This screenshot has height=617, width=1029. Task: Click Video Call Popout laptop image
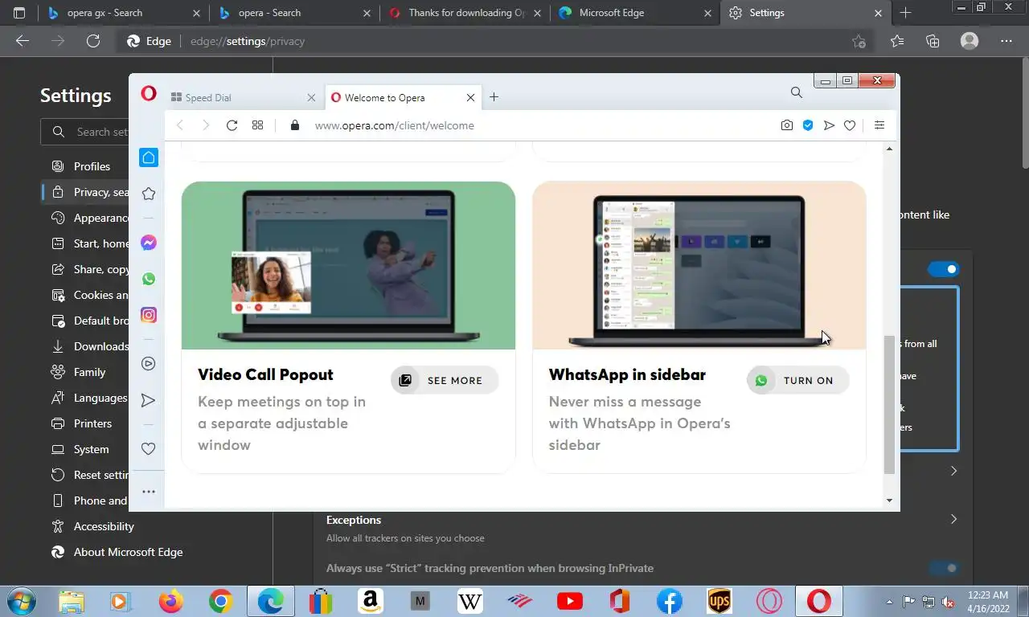[x=348, y=265]
